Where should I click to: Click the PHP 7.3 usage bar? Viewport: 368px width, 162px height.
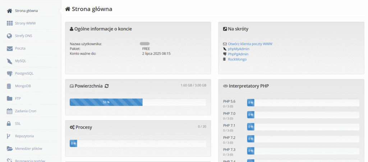point(303,151)
